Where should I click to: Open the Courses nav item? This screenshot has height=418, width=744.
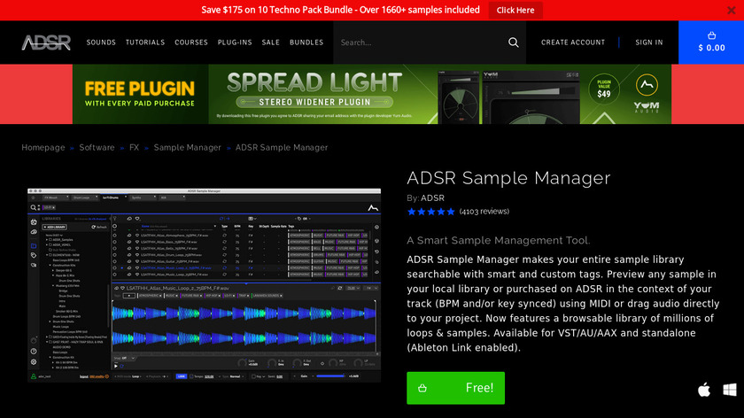(x=191, y=43)
